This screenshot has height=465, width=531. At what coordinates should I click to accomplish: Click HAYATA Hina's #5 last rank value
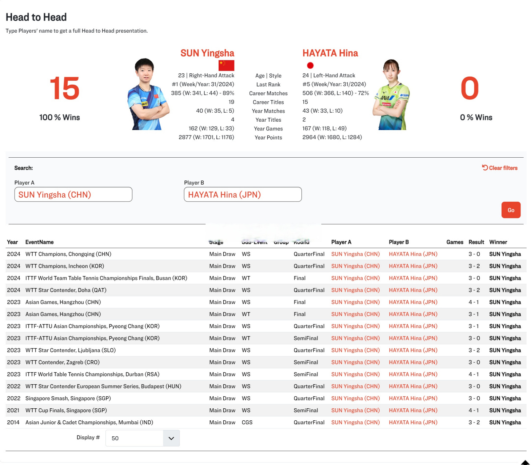(x=334, y=84)
